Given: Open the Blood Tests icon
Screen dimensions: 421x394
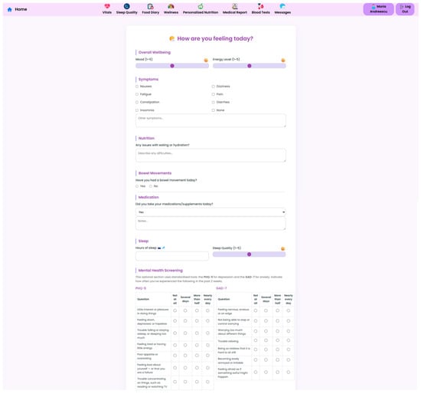Looking at the screenshot, I should 260,6.
